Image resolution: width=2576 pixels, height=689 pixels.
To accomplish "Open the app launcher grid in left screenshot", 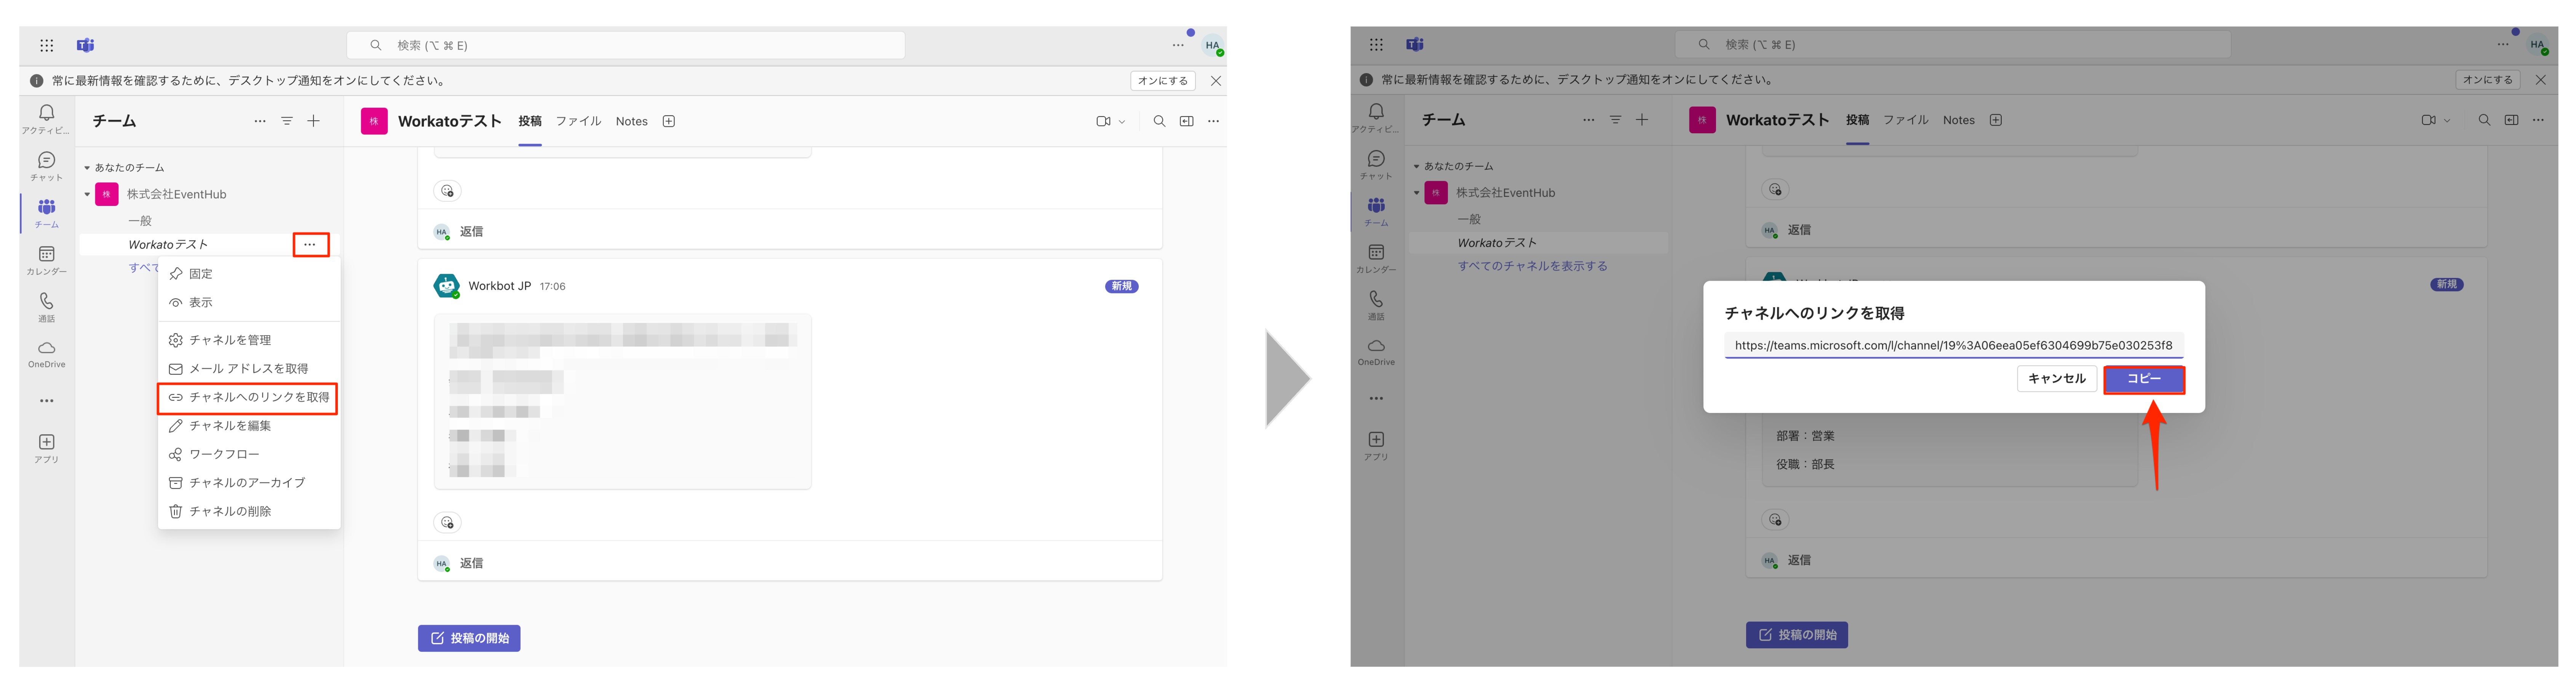I will [x=46, y=45].
